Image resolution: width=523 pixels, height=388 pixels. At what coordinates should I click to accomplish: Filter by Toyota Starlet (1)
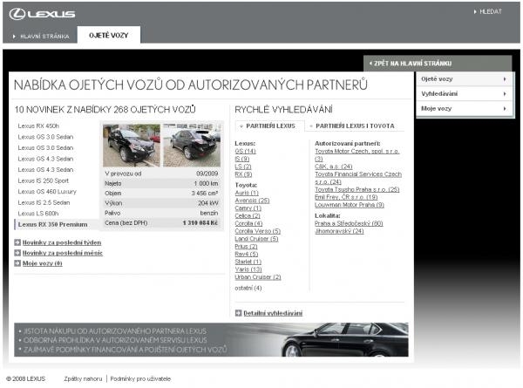[x=248, y=262]
